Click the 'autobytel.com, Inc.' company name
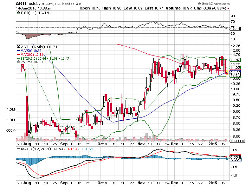Image resolution: width=246 pixels, height=186 pixels. click(x=45, y=4)
